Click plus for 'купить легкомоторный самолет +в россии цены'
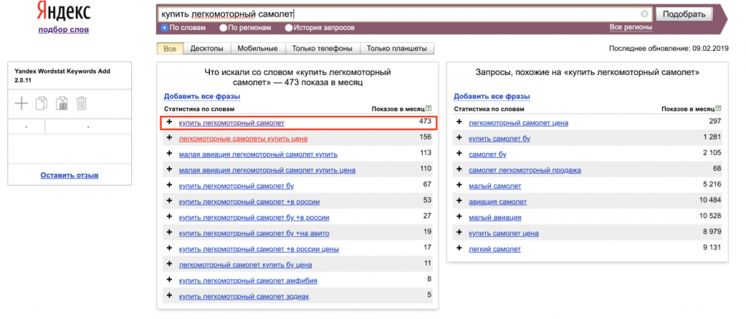Screen dimensions: 746x319 tap(169, 248)
